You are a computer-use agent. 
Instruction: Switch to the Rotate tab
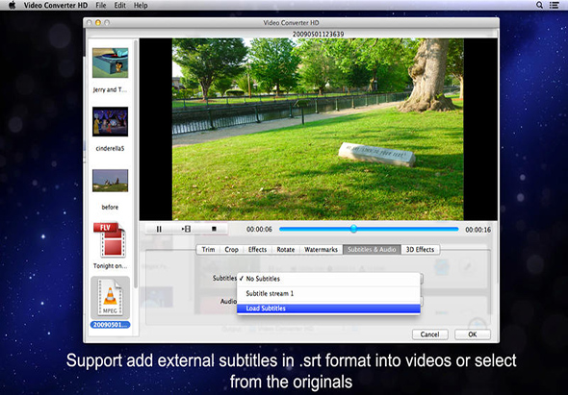click(286, 249)
